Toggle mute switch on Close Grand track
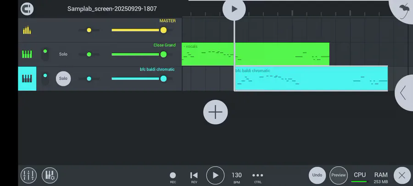This screenshot has width=413, height=186. click(45, 54)
